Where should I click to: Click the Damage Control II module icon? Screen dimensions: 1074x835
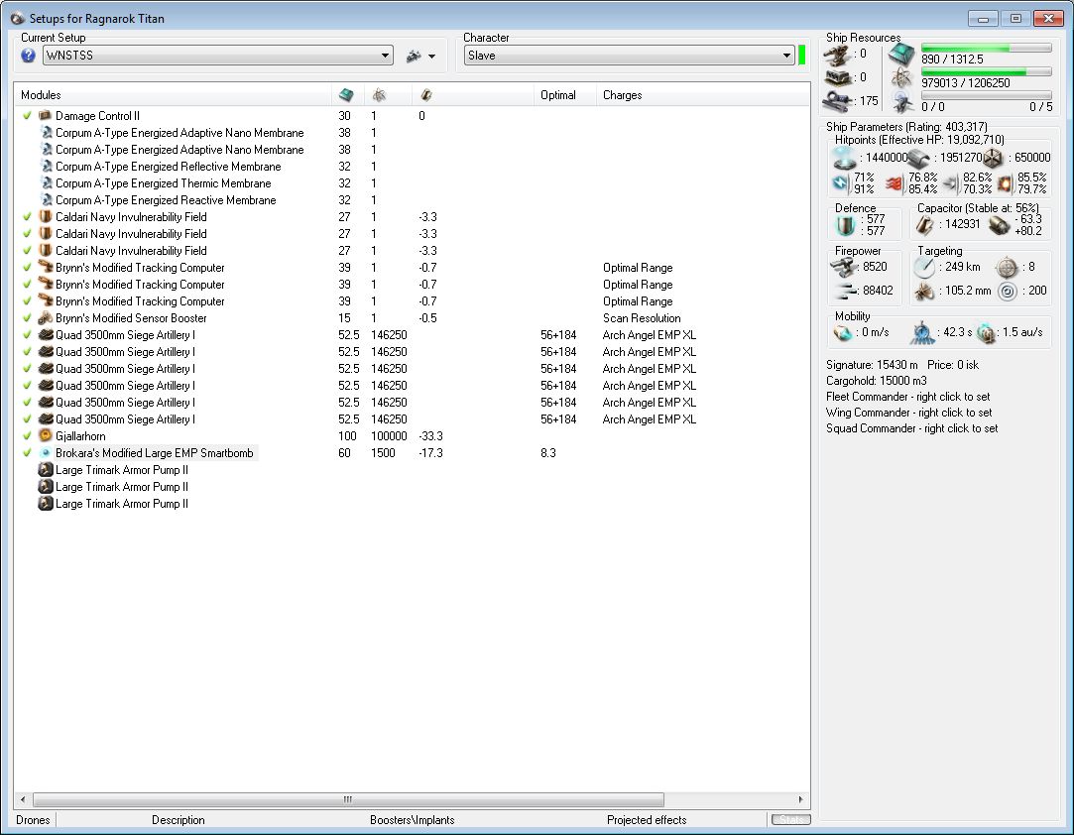46,116
